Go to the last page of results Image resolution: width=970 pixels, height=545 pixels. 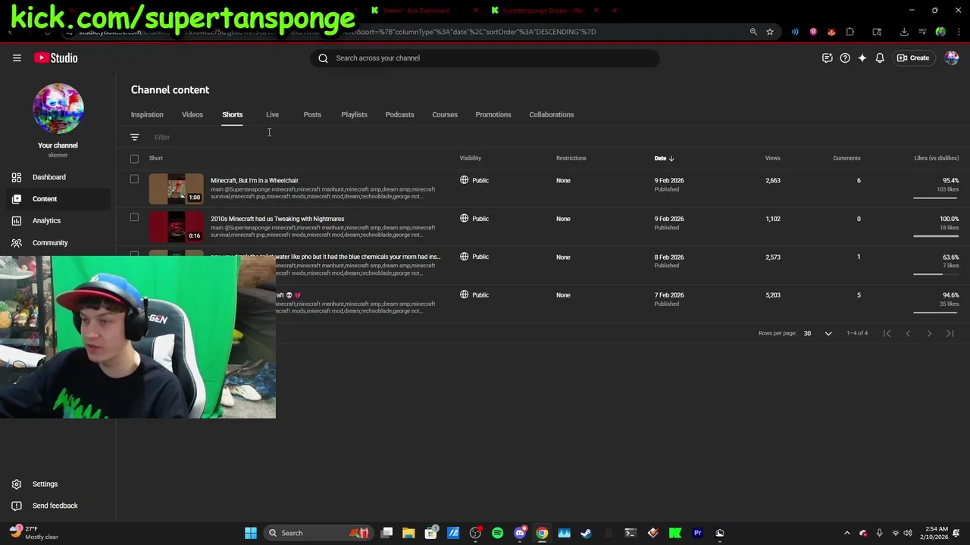point(950,333)
